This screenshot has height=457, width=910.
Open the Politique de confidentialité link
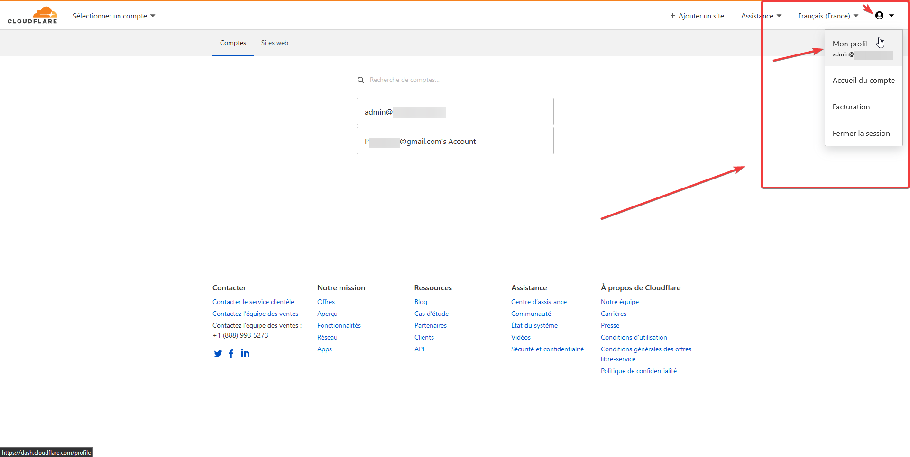point(638,371)
